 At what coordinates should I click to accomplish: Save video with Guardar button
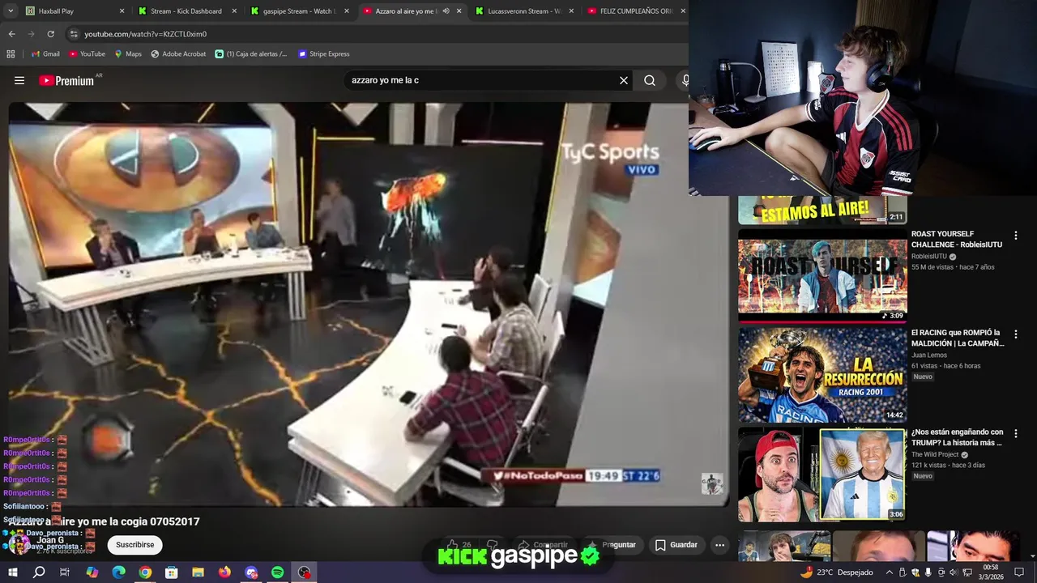point(676,545)
